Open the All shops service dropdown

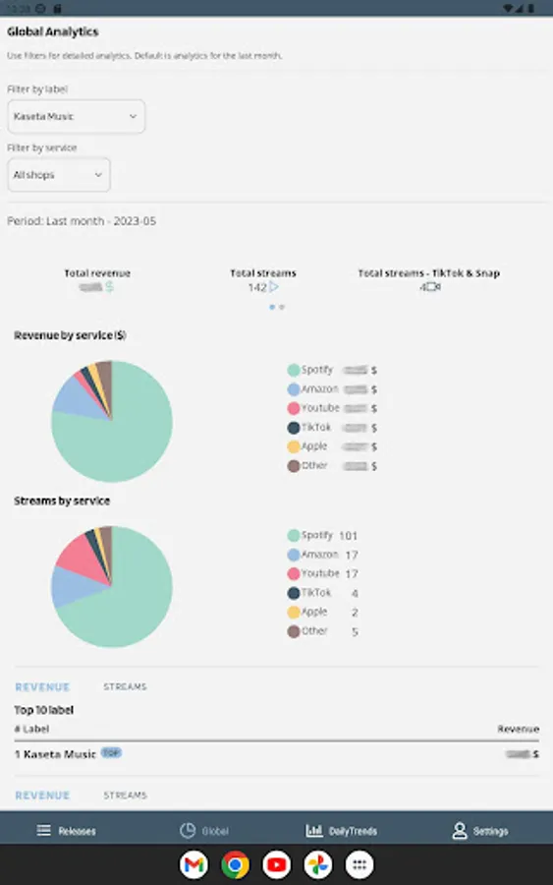pos(59,175)
